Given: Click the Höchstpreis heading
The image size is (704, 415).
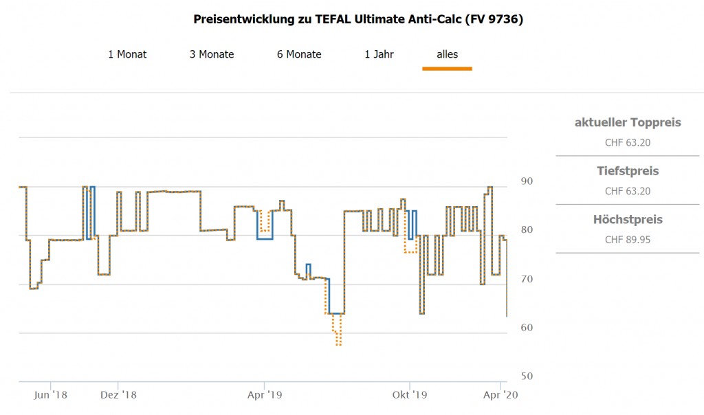Looking at the screenshot, I should click(628, 220).
